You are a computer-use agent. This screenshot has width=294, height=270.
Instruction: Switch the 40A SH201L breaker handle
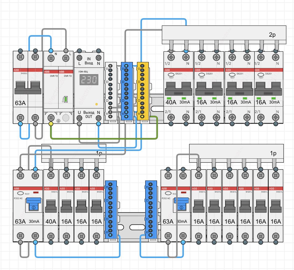point(51,206)
